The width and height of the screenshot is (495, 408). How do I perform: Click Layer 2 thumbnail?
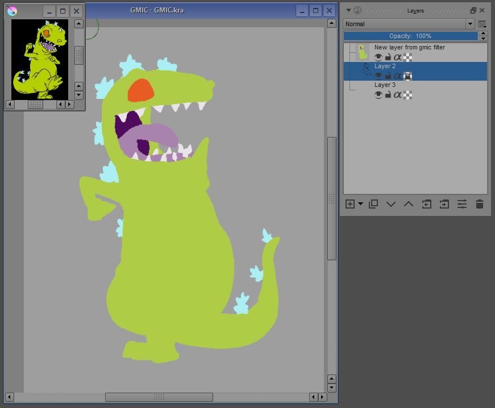(366, 69)
